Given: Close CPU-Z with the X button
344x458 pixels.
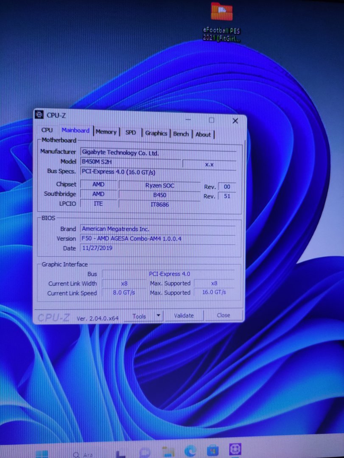Looking at the screenshot, I should pyautogui.click(x=235, y=120).
